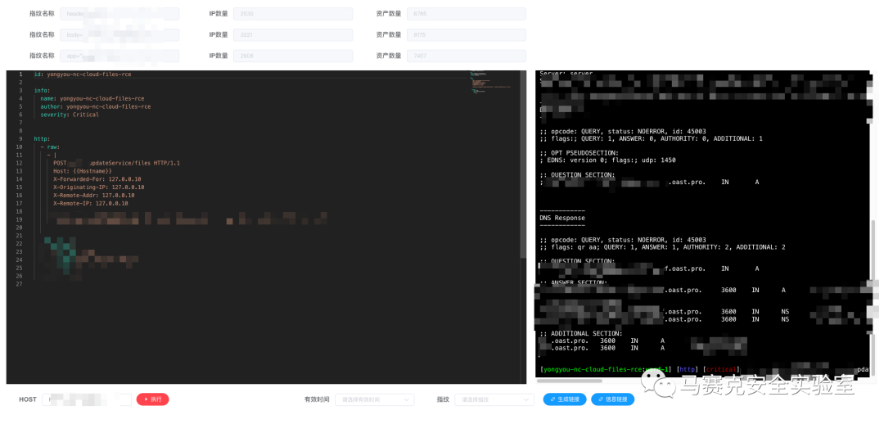Click the 'info:' line in editor
The height and width of the screenshot is (424, 884).
pos(42,90)
